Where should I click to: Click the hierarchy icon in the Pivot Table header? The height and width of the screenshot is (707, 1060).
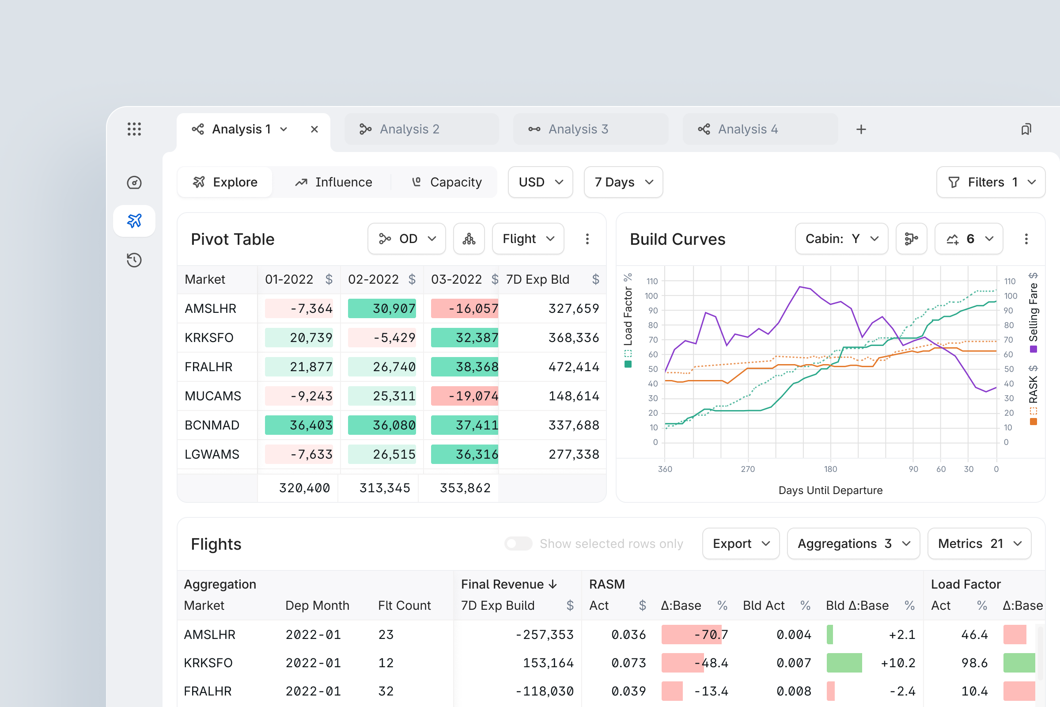469,239
